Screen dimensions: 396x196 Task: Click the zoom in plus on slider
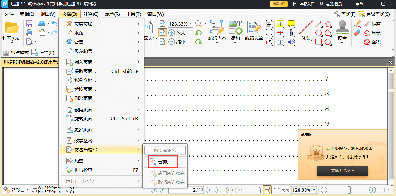click(x=372, y=190)
